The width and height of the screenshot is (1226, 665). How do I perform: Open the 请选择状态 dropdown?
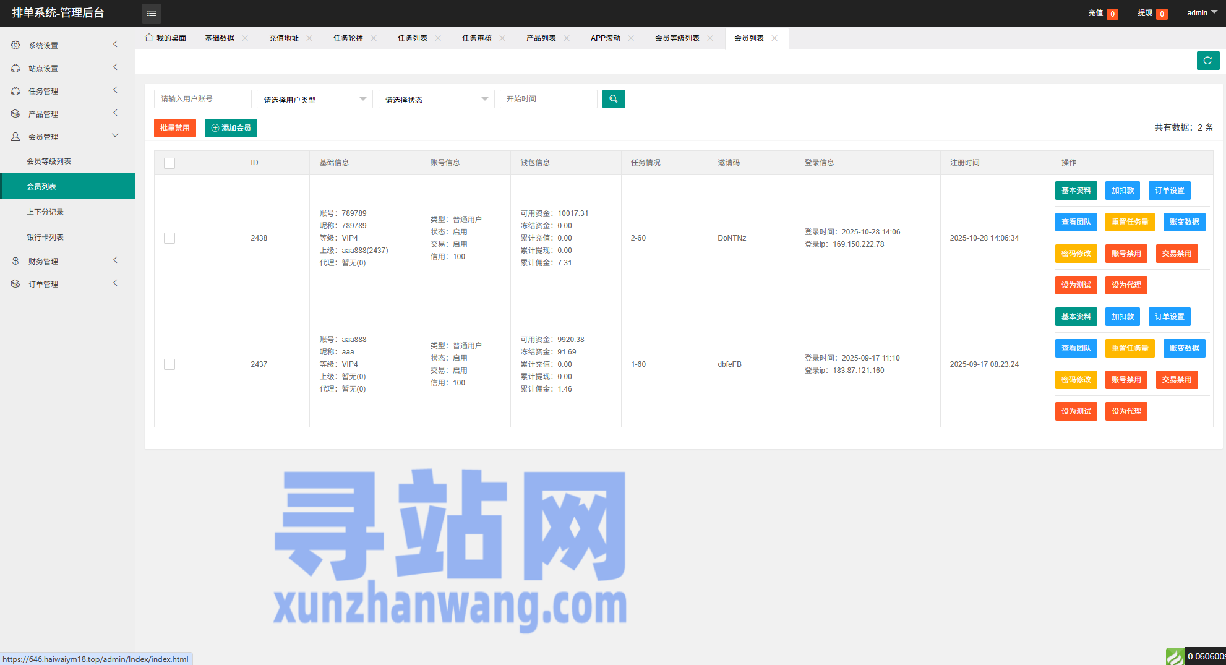(436, 100)
